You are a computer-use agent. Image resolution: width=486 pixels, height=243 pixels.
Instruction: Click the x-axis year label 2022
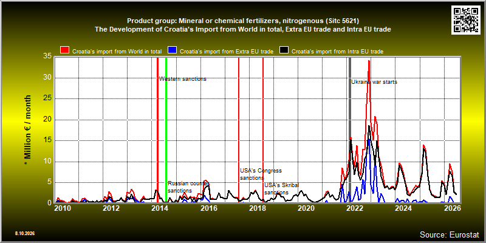coord(354,208)
